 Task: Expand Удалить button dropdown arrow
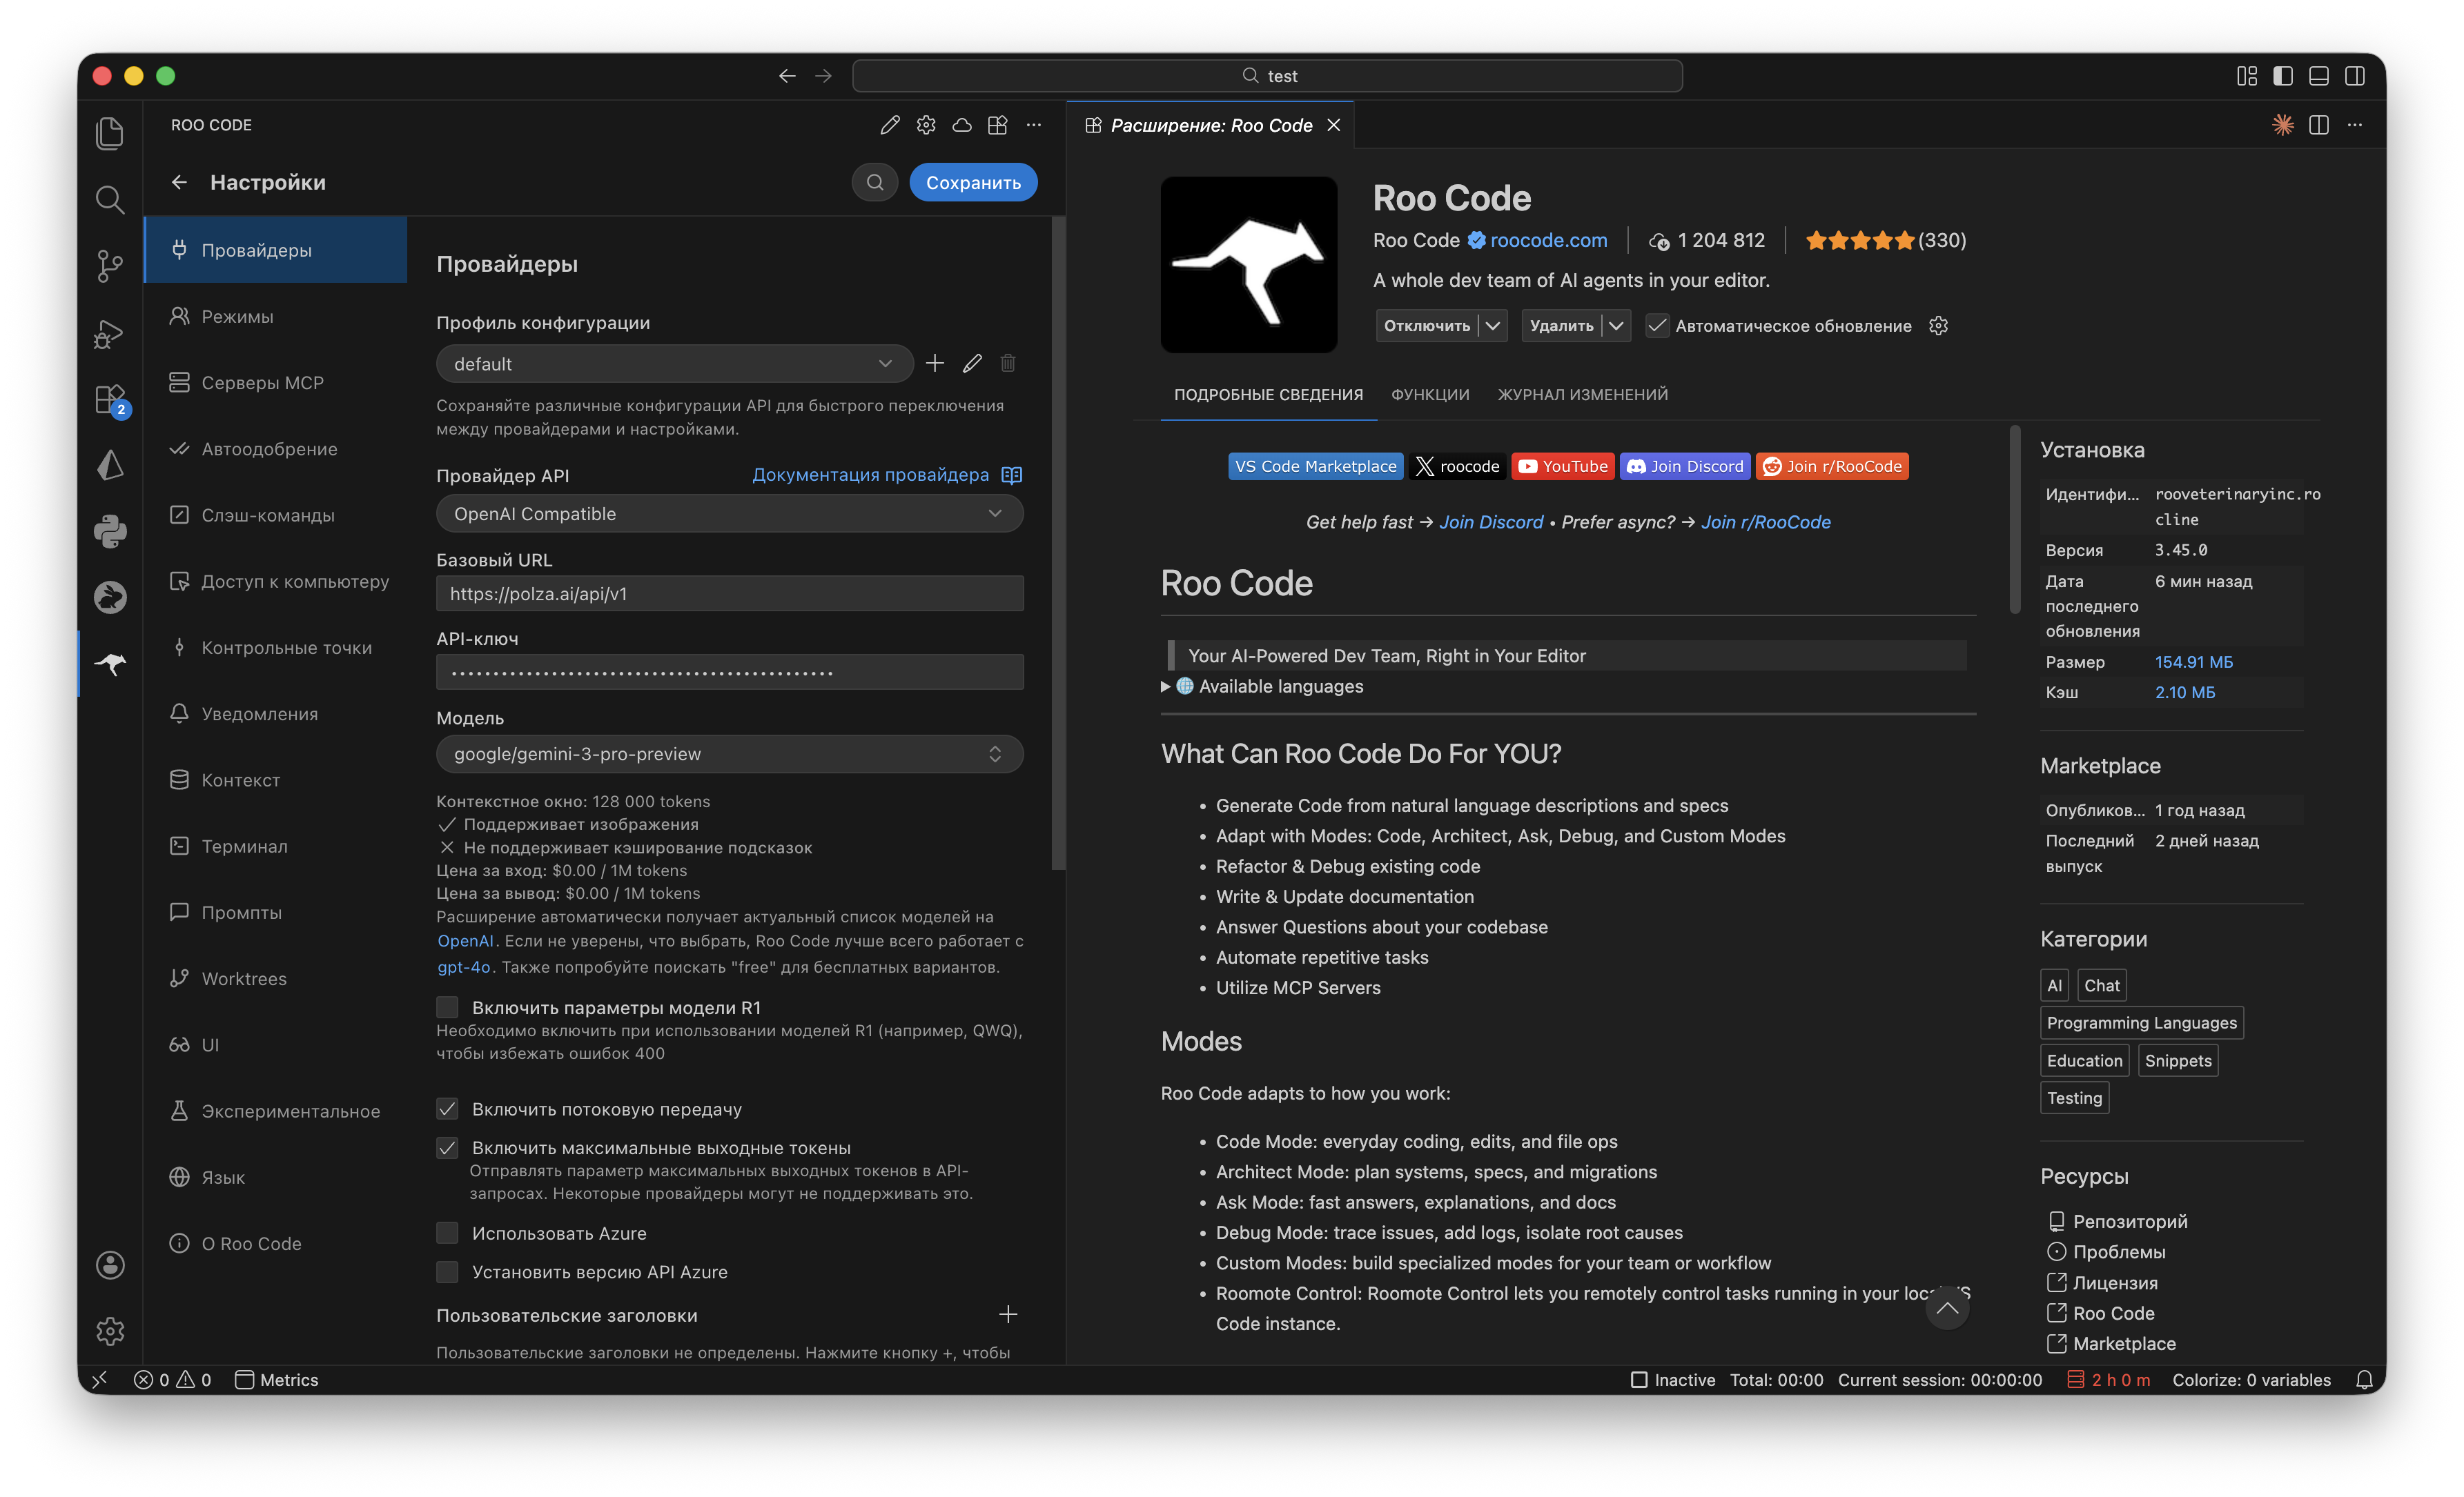pyautogui.click(x=1616, y=326)
